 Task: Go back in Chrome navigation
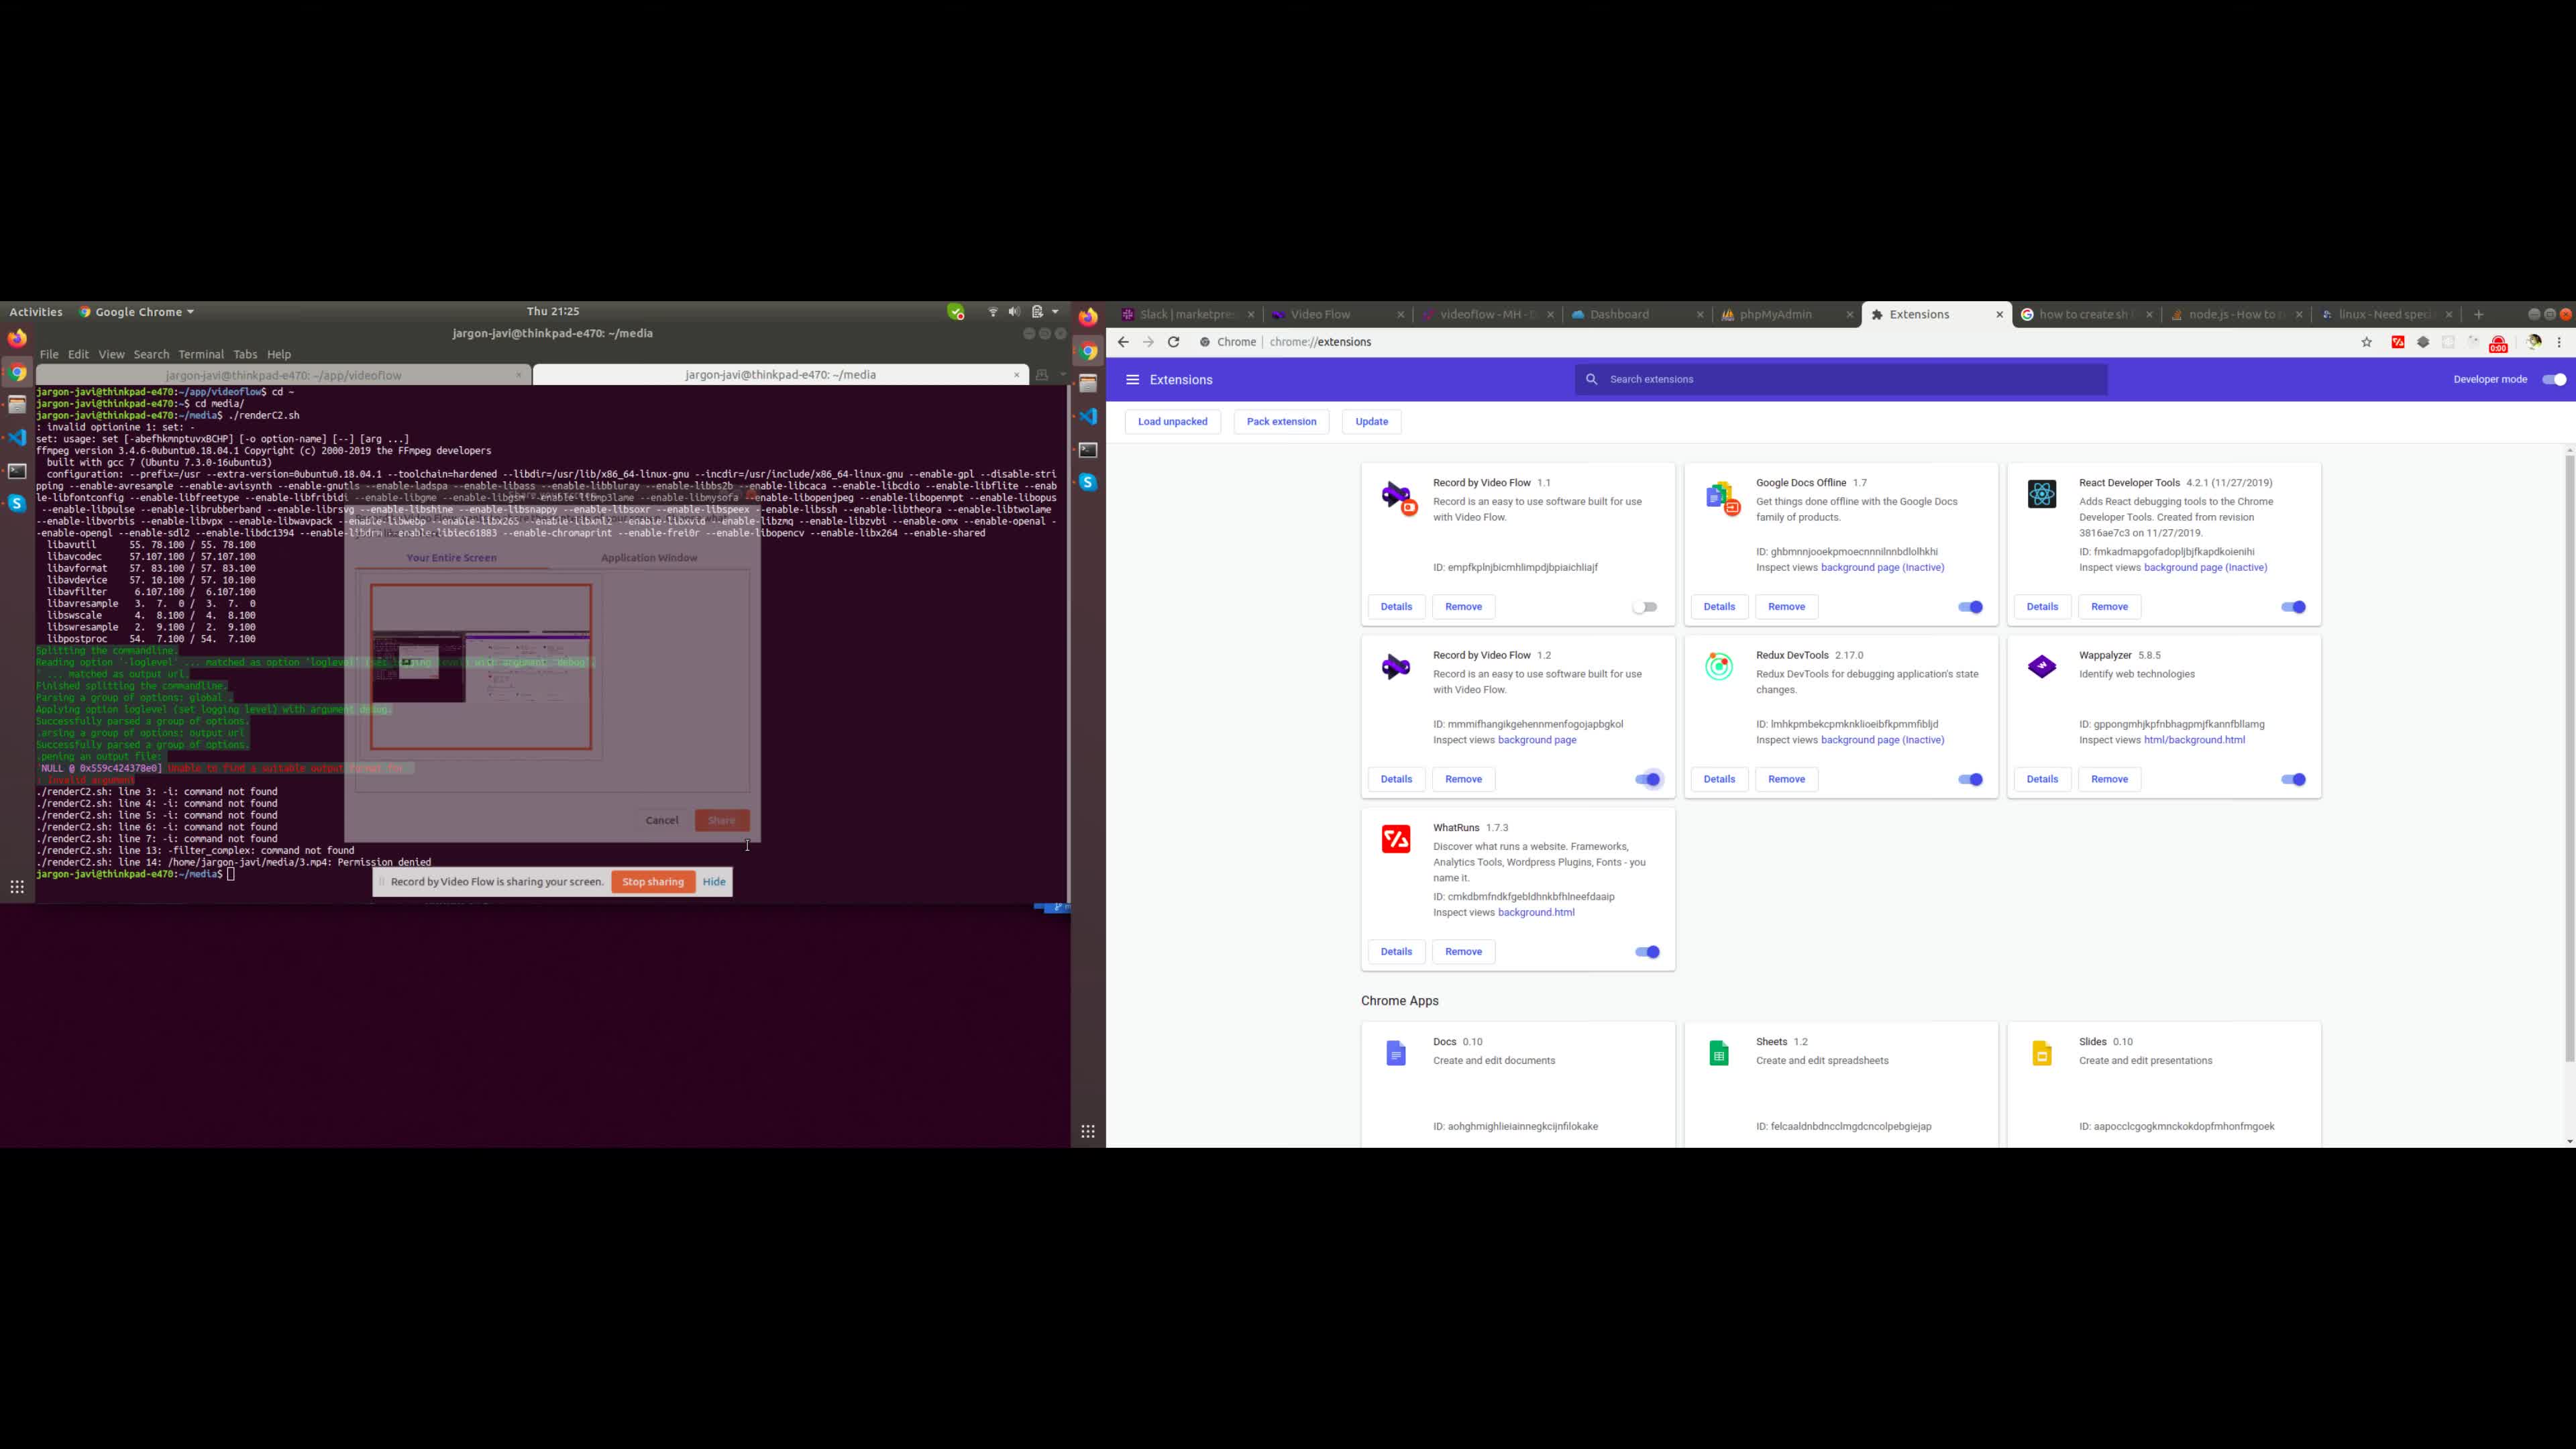[1123, 342]
